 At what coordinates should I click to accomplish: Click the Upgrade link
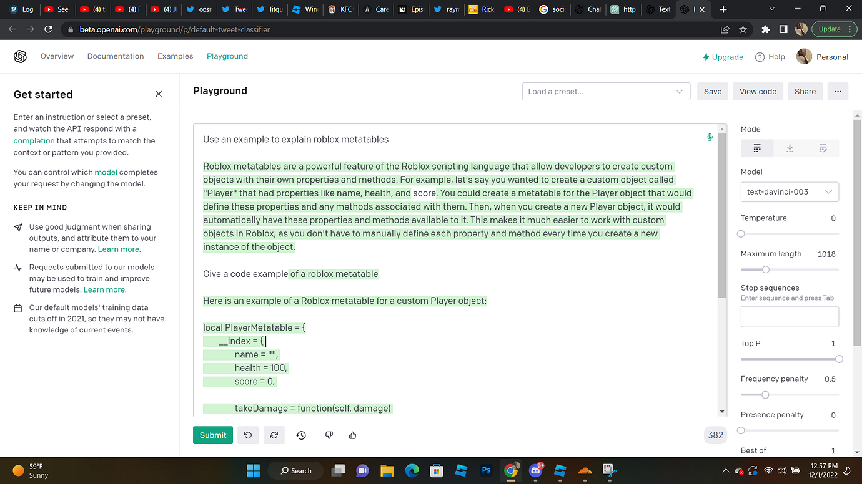(x=723, y=56)
